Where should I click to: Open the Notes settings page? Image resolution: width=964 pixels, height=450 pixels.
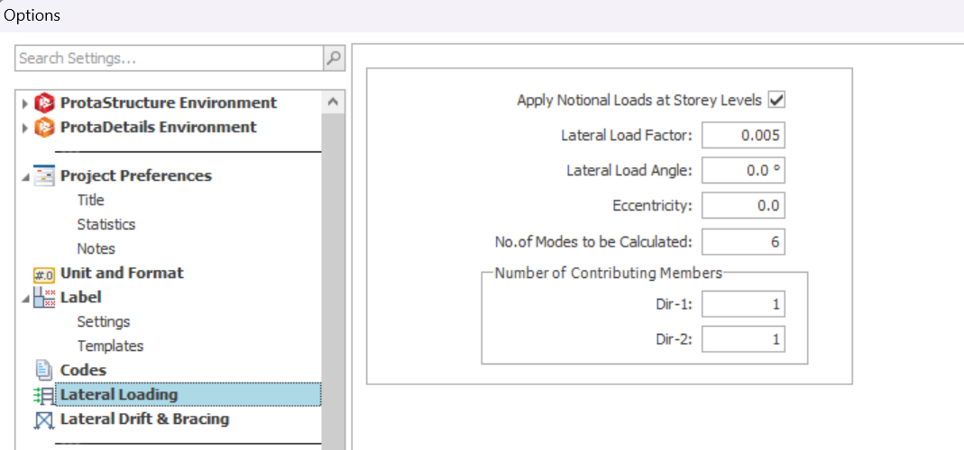point(96,248)
